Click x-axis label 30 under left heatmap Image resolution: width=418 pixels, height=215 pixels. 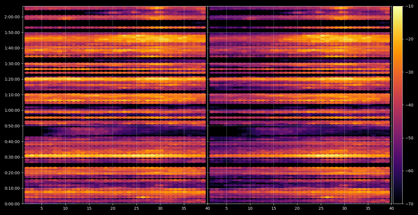pyautogui.click(x=160, y=208)
